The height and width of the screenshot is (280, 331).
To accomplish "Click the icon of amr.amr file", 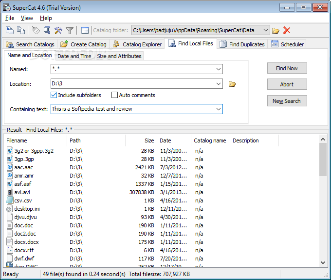I will point(10,175).
